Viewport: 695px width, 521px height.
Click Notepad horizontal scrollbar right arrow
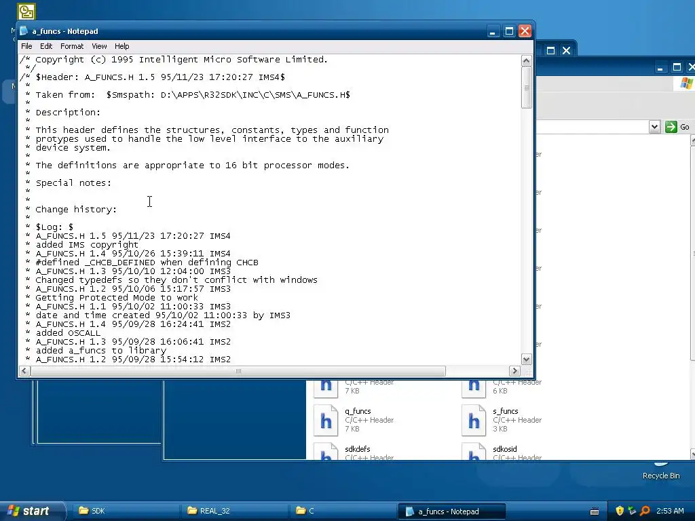pos(514,371)
